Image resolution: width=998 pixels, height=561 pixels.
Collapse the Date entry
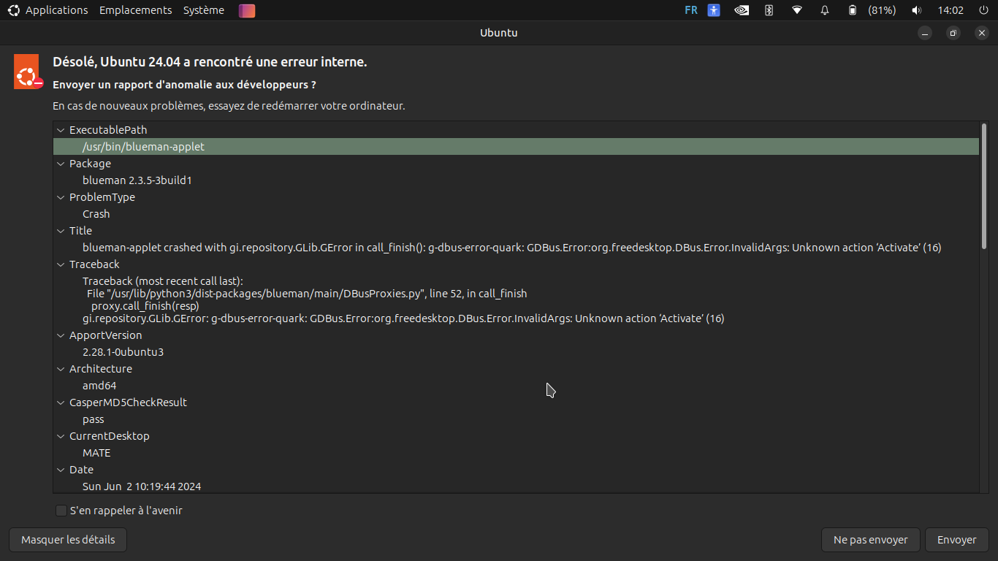[61, 470]
